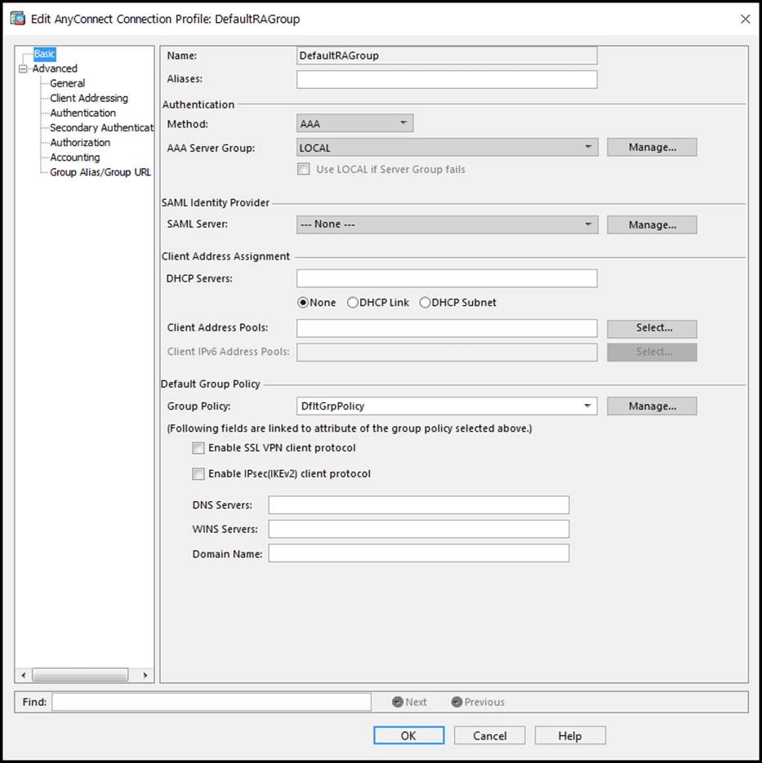762x763 pixels.
Task: Click the Name field DefaultRAGroup
Action: click(x=447, y=55)
